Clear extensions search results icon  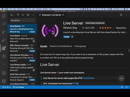28,15
